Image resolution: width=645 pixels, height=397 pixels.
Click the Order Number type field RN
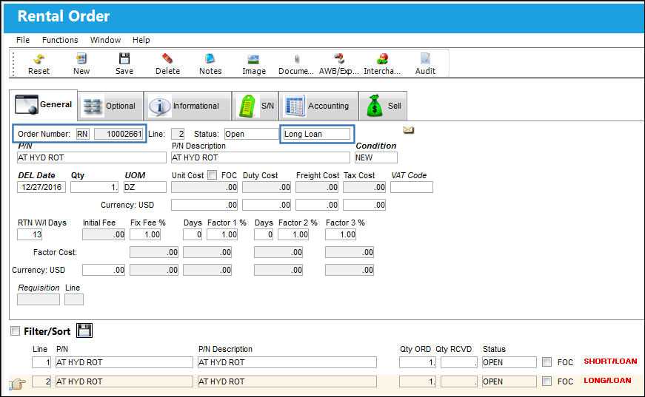coord(82,134)
